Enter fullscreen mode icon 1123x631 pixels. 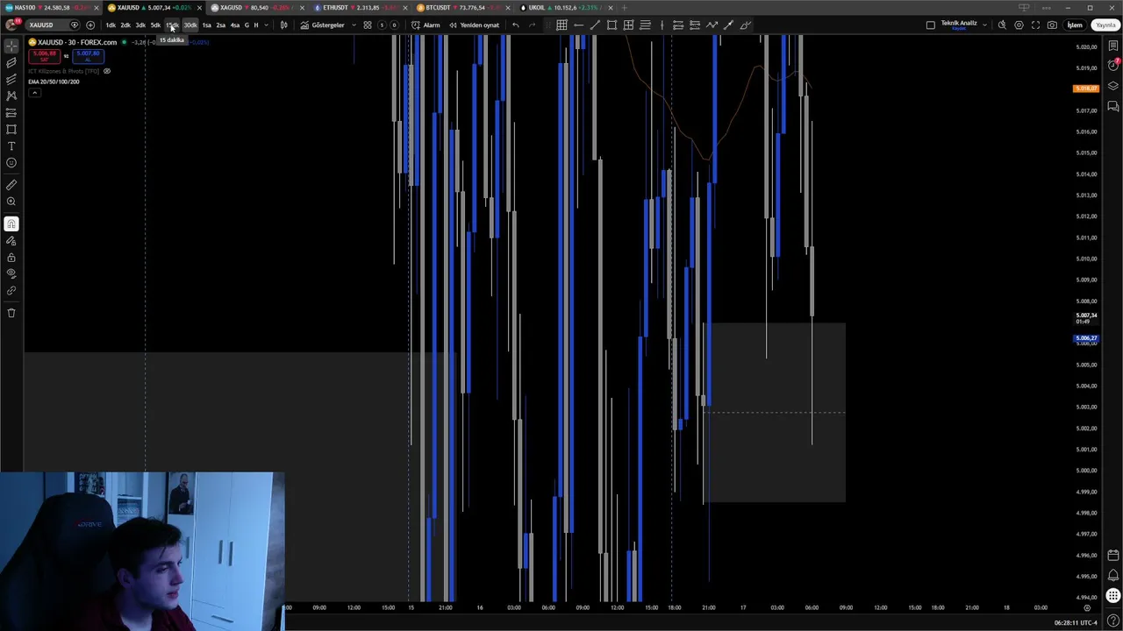click(x=1035, y=25)
